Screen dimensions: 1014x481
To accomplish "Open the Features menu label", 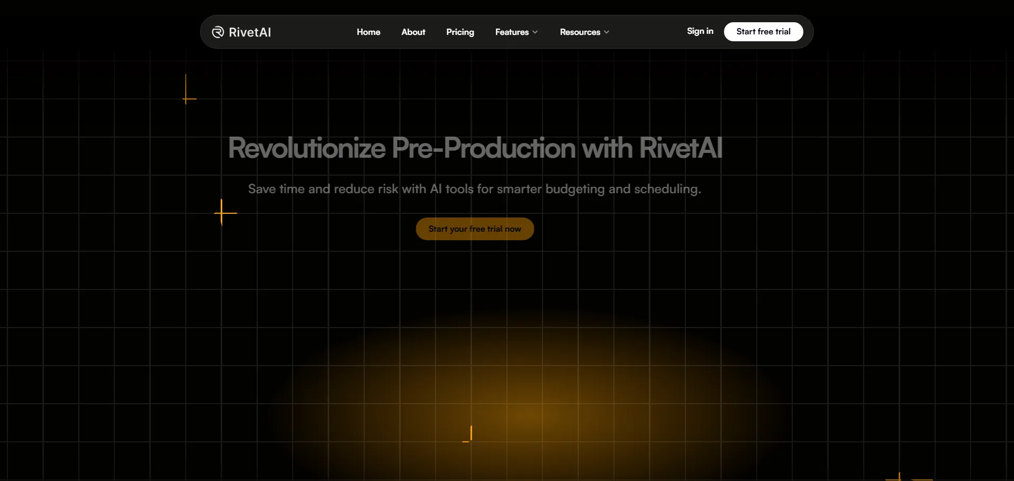I will (511, 32).
